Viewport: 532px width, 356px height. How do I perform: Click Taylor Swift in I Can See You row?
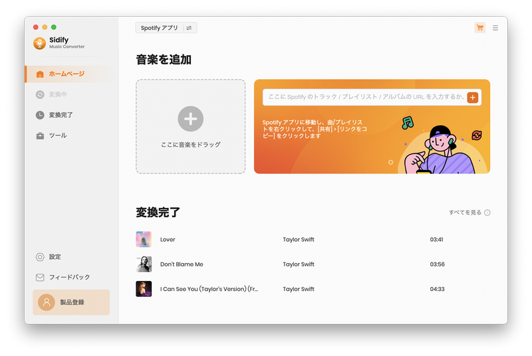coord(299,289)
